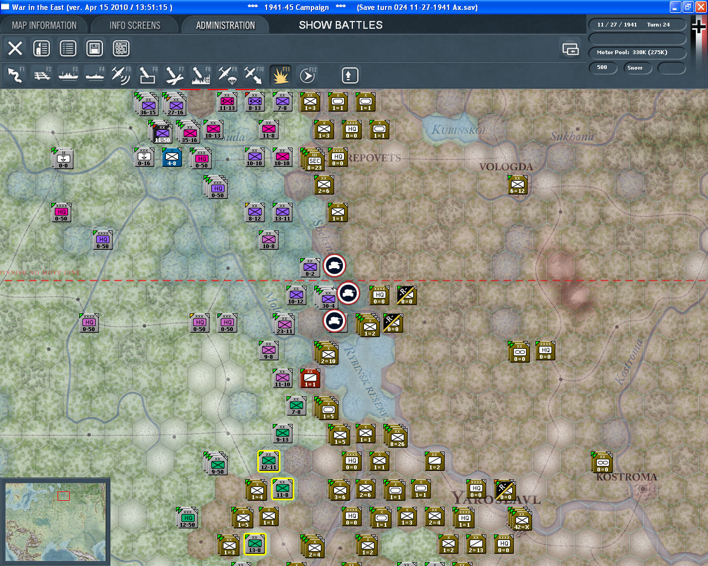
Task: Select the German unit stack 36-15
Action: [x=148, y=104]
